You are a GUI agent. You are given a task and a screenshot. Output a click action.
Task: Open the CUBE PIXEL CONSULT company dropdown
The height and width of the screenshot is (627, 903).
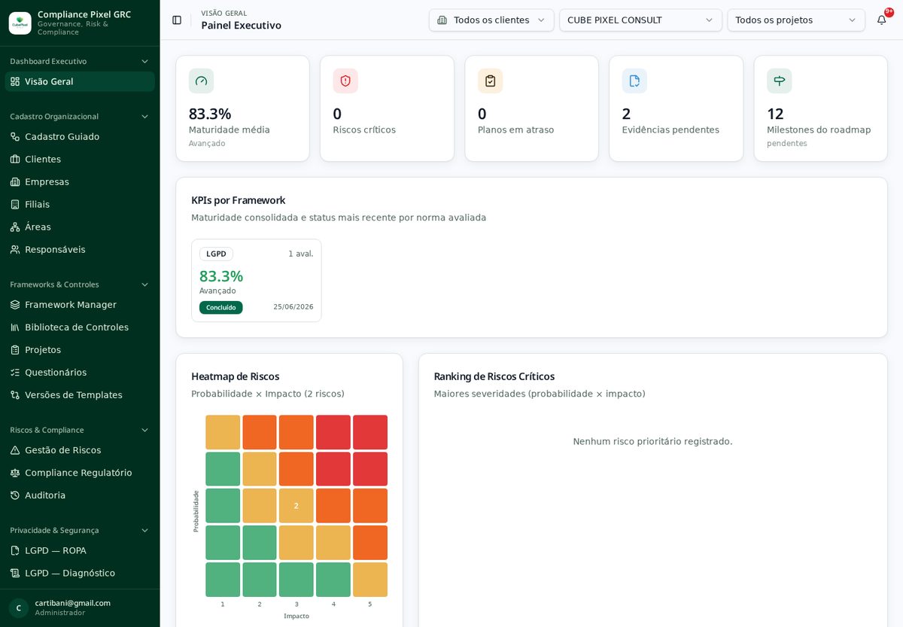pos(640,20)
